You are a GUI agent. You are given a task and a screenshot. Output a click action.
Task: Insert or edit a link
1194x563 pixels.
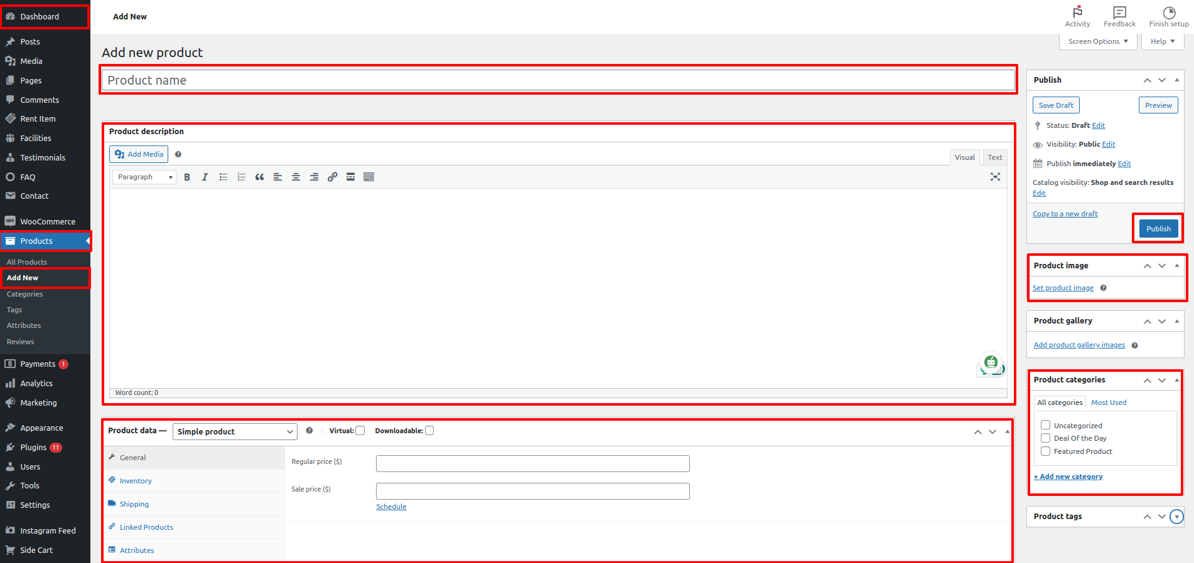332,177
